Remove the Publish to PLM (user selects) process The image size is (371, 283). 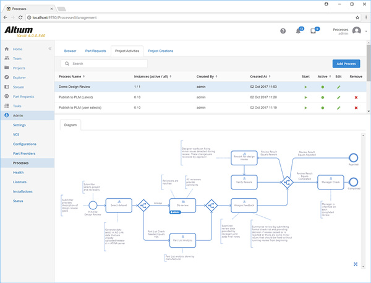tap(356, 108)
